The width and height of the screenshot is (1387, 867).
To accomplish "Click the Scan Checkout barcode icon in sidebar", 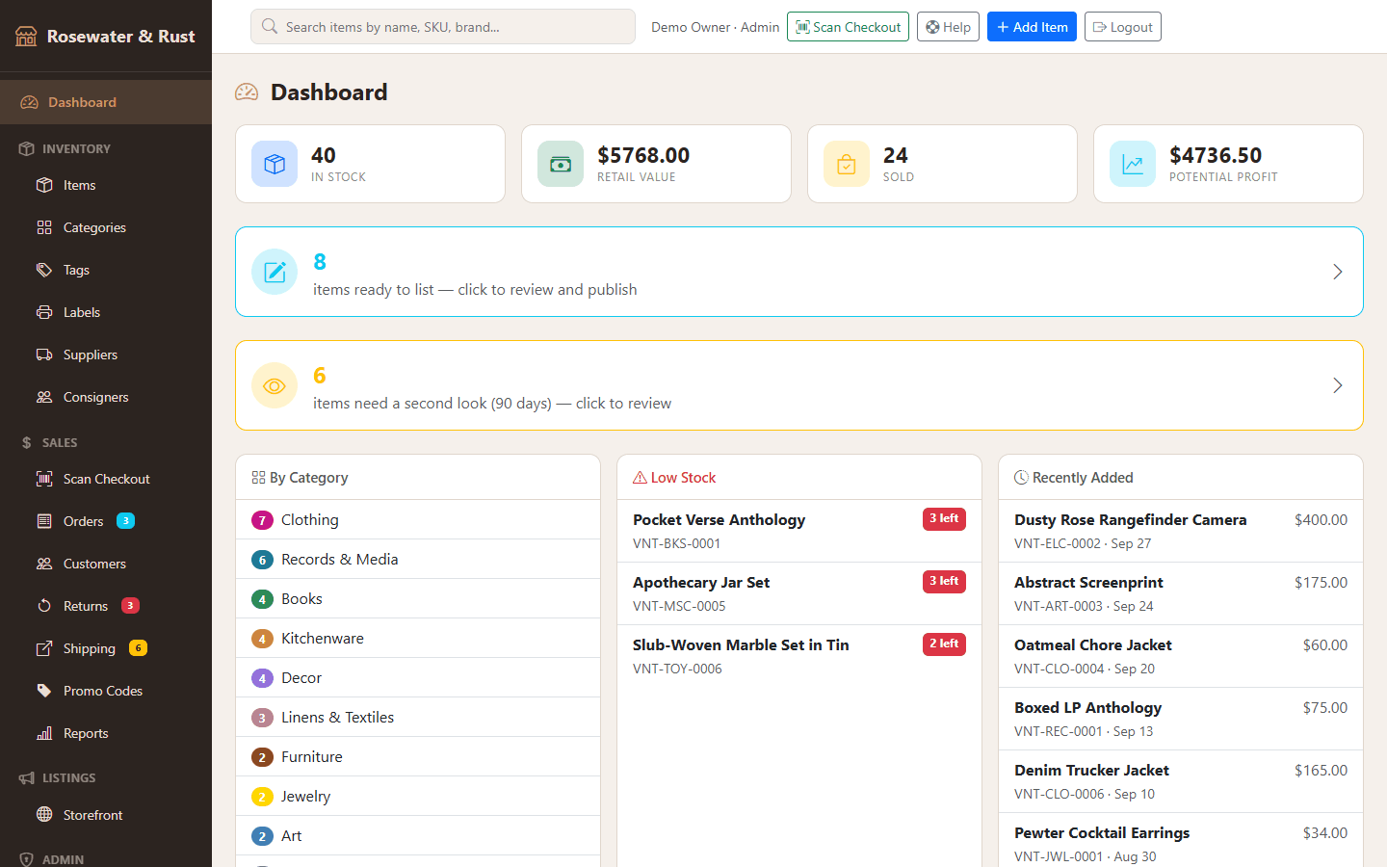I will (x=44, y=479).
